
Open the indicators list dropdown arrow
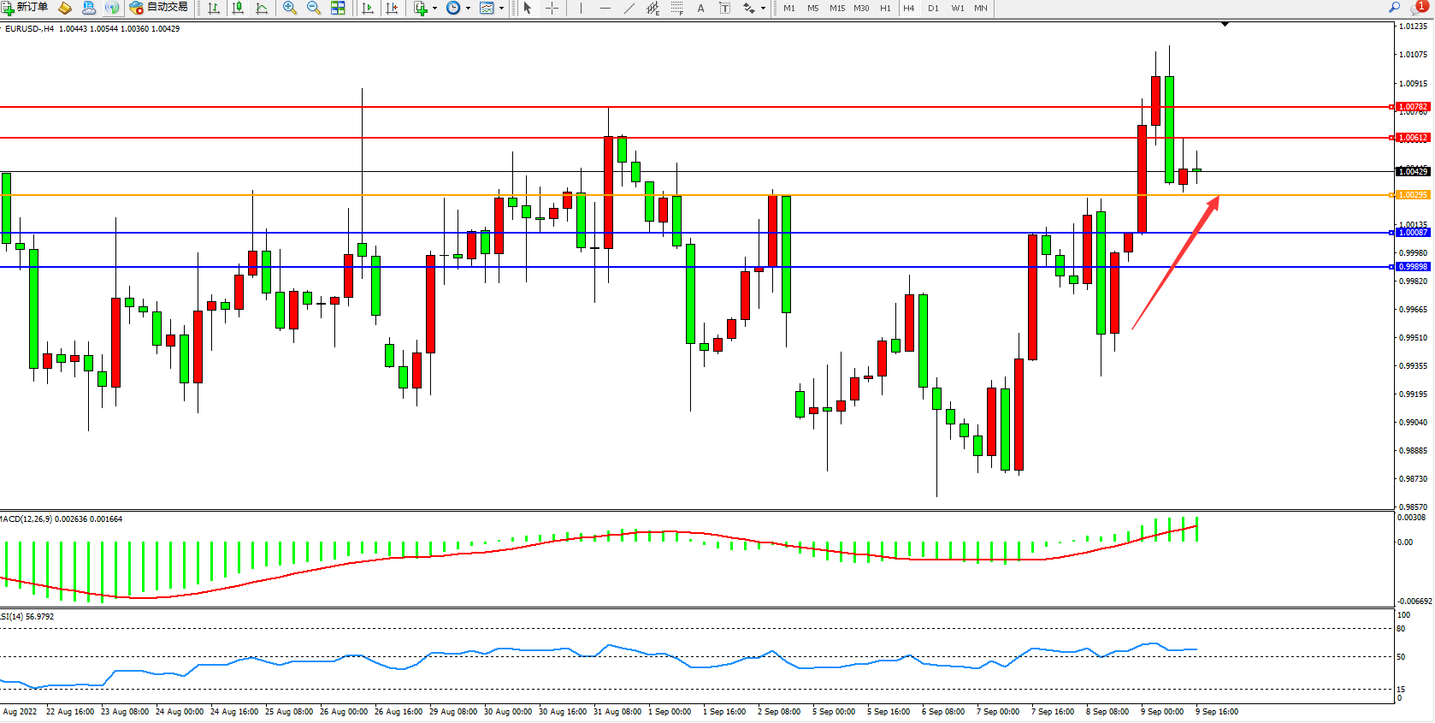435,9
